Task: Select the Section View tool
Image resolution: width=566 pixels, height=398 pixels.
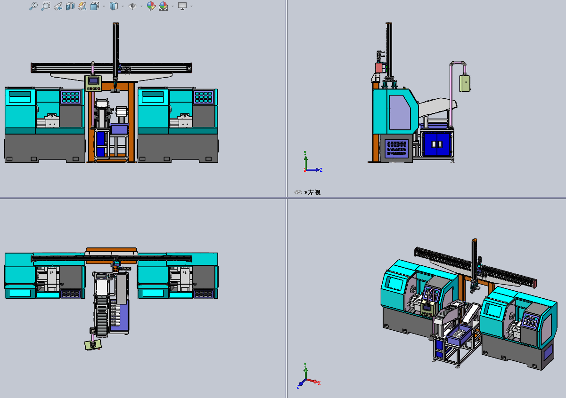Action: (x=71, y=6)
